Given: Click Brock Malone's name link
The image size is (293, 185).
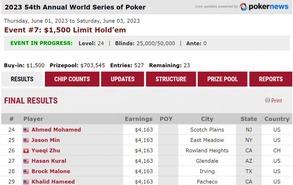Looking at the screenshot, I should tap(51, 171).
